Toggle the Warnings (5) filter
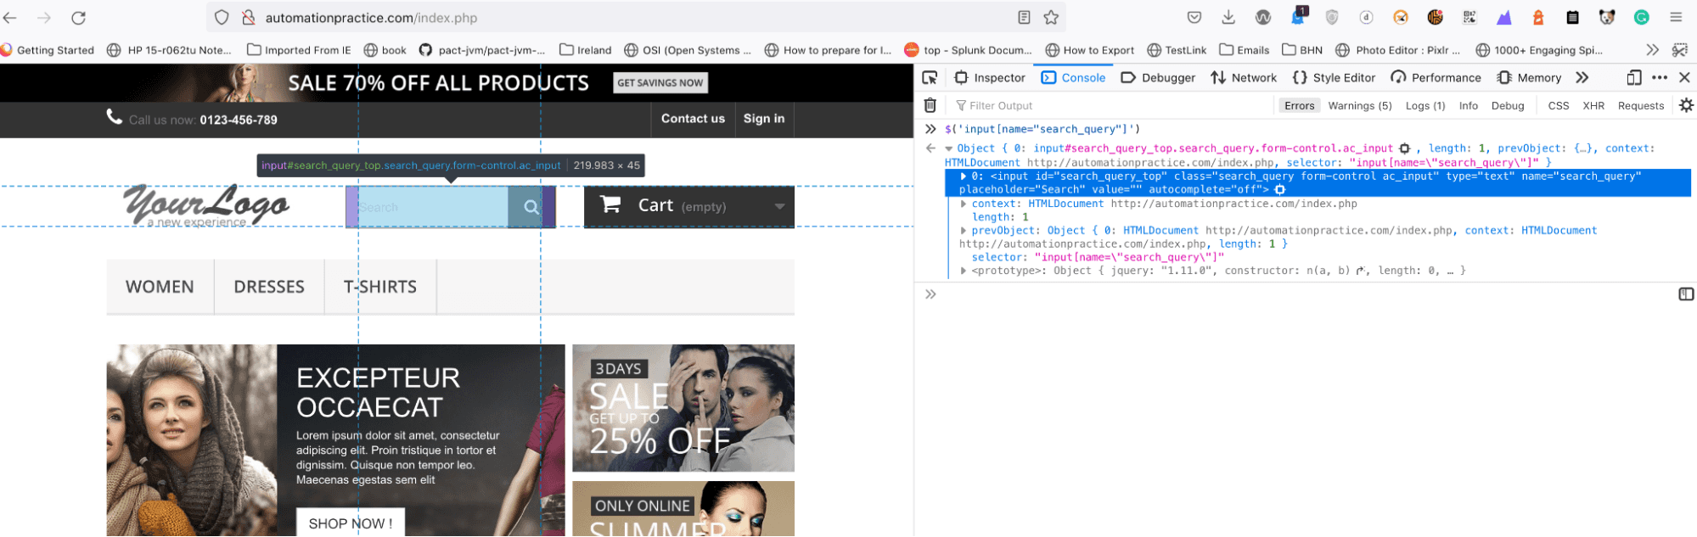 coord(1359,106)
